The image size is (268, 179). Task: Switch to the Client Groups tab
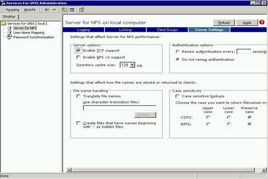(x=167, y=30)
